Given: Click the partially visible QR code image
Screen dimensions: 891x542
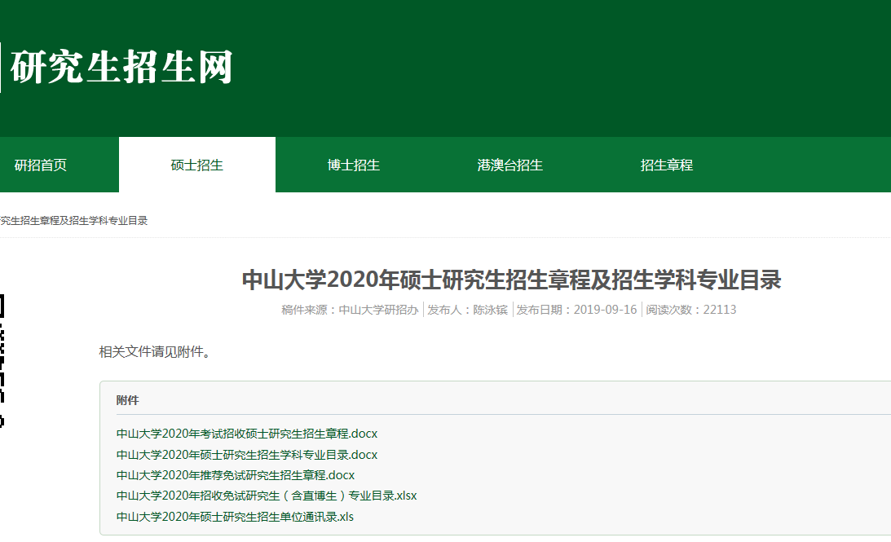Looking at the screenshot, I should [2, 359].
